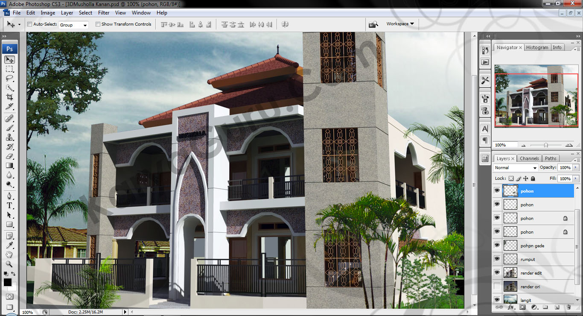The height and width of the screenshot is (316, 583).
Task: Select the Lasso tool
Action: click(x=9, y=79)
